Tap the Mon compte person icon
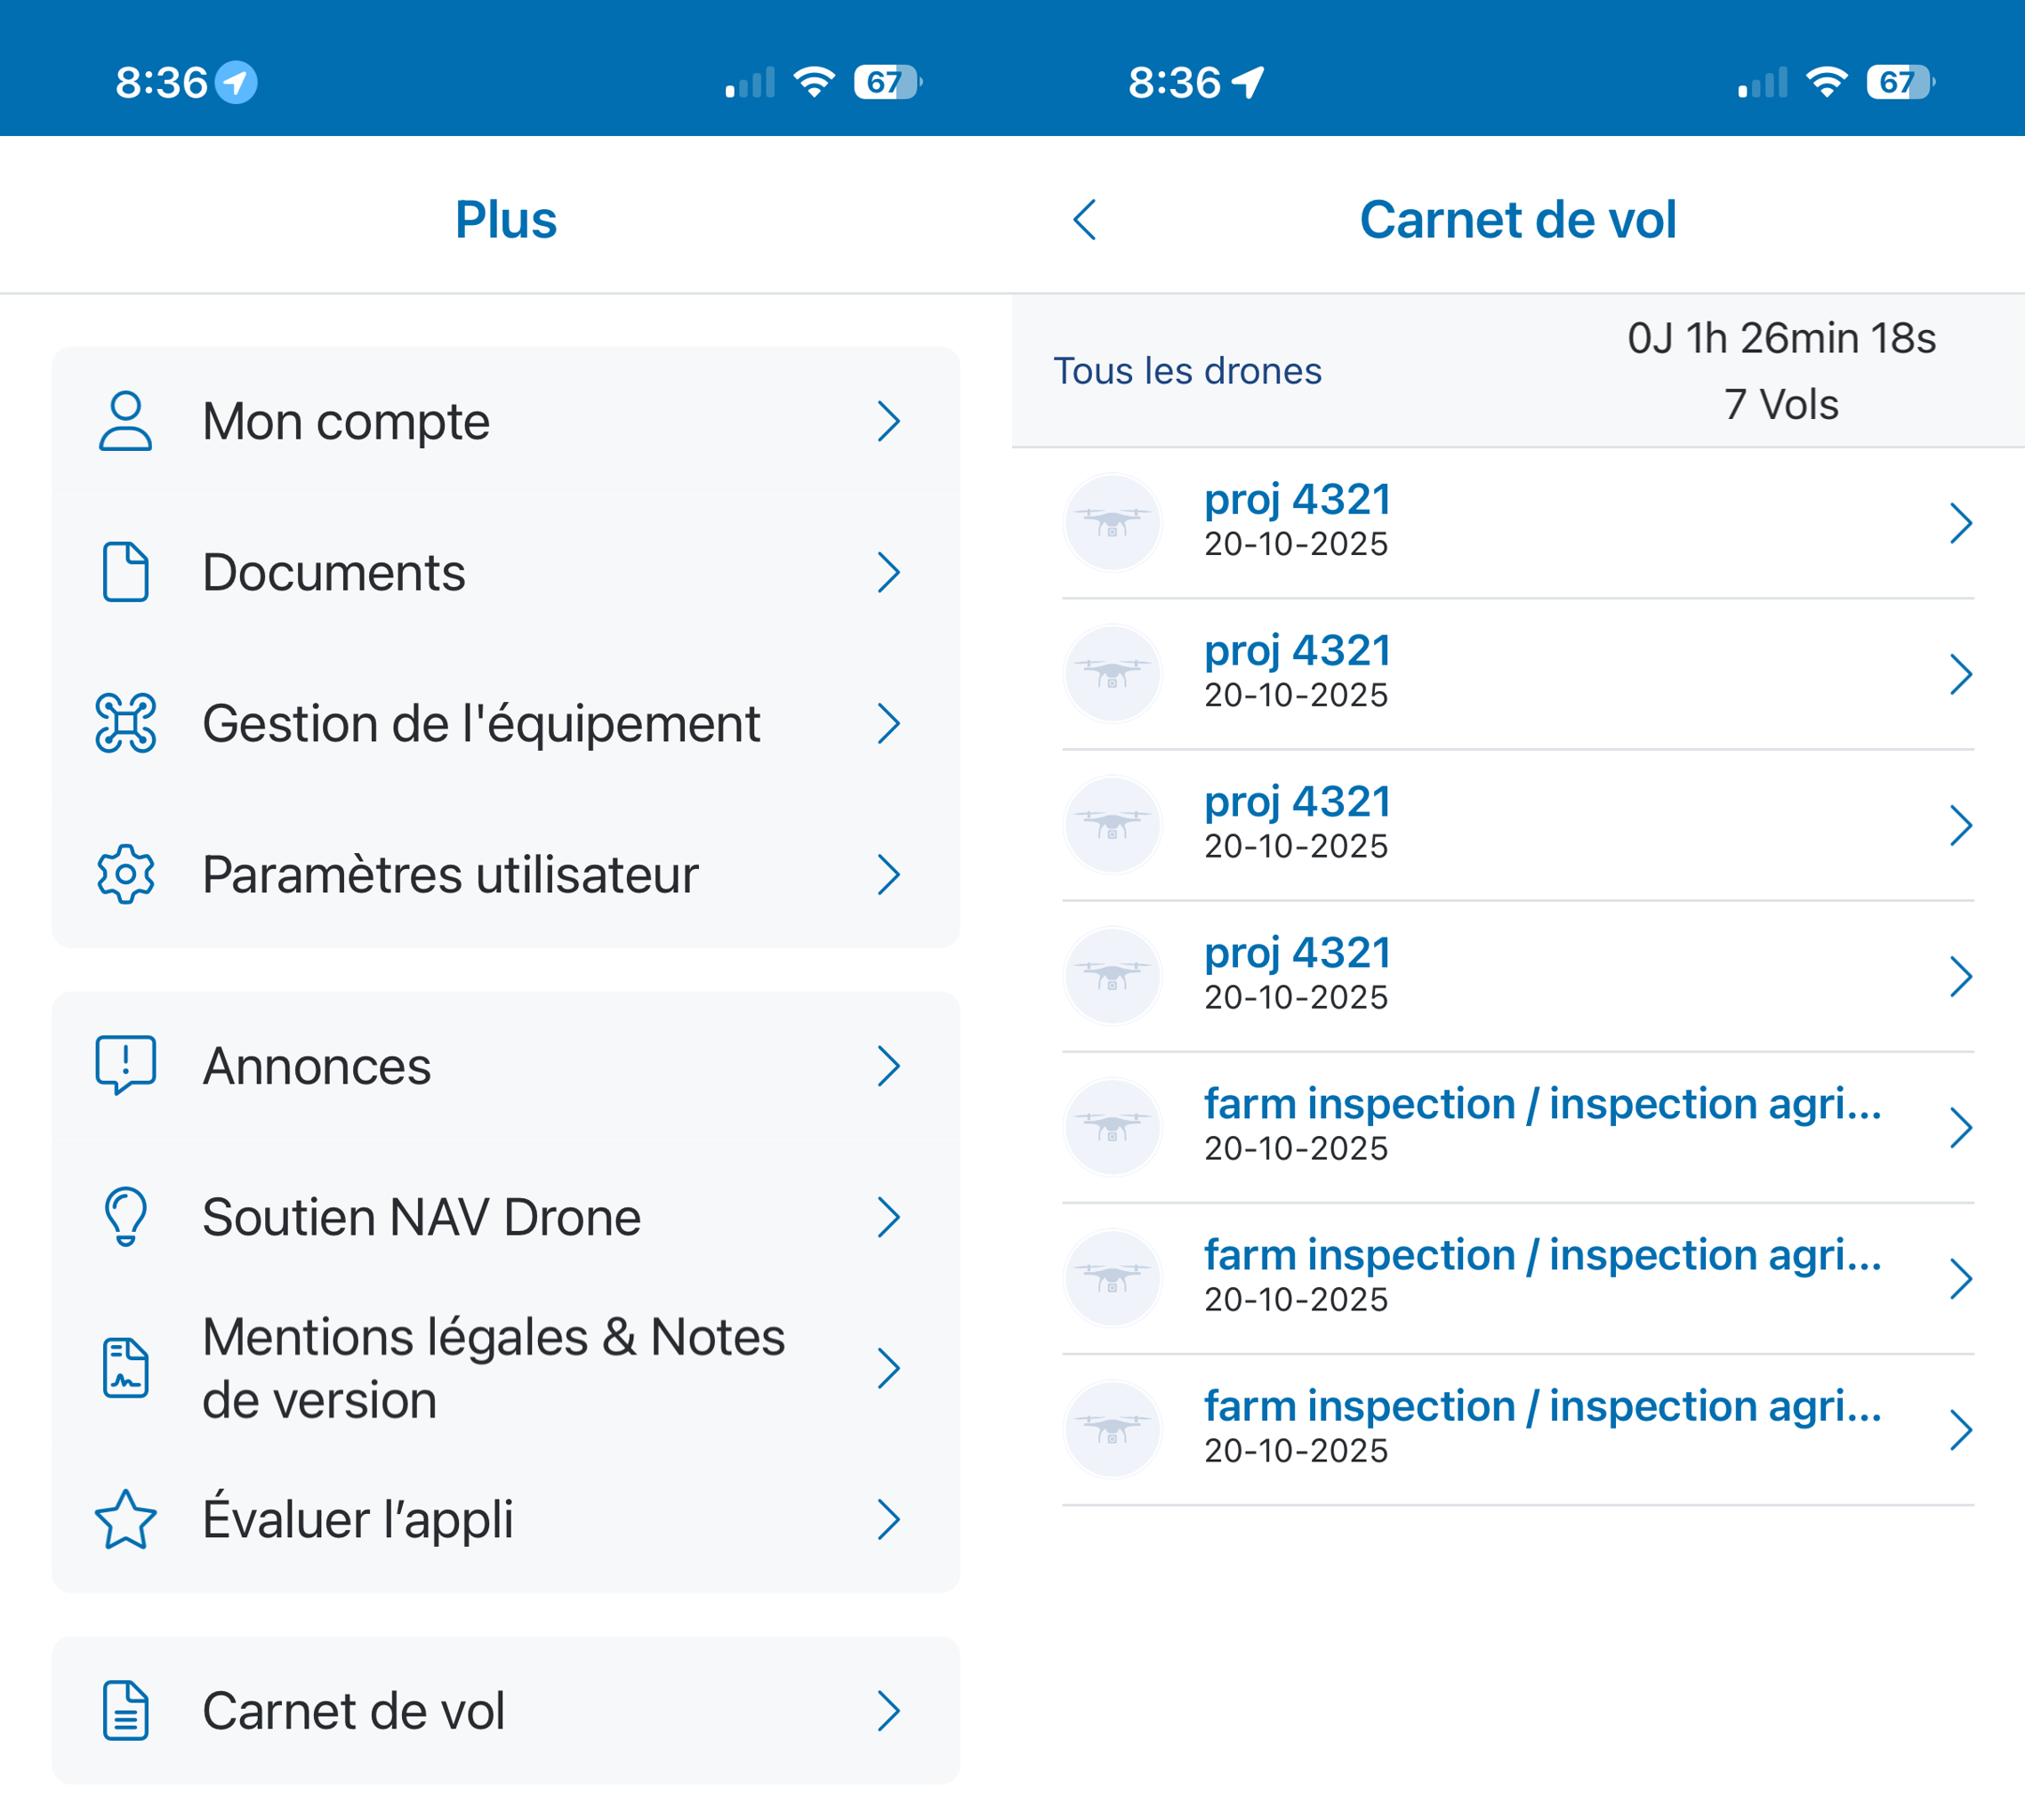 point(125,421)
